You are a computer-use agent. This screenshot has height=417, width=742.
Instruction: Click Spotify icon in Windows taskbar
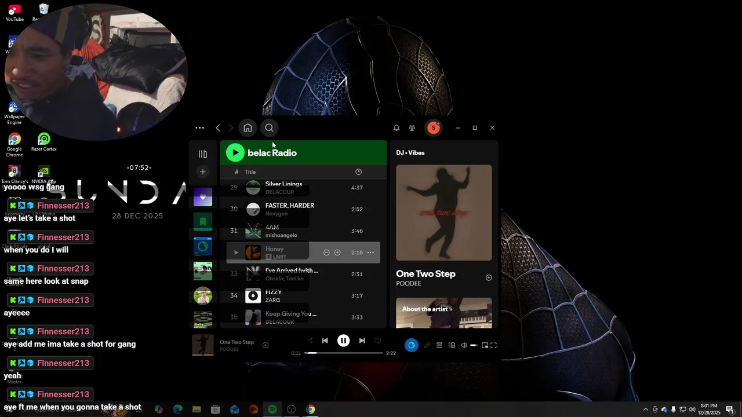click(272, 409)
